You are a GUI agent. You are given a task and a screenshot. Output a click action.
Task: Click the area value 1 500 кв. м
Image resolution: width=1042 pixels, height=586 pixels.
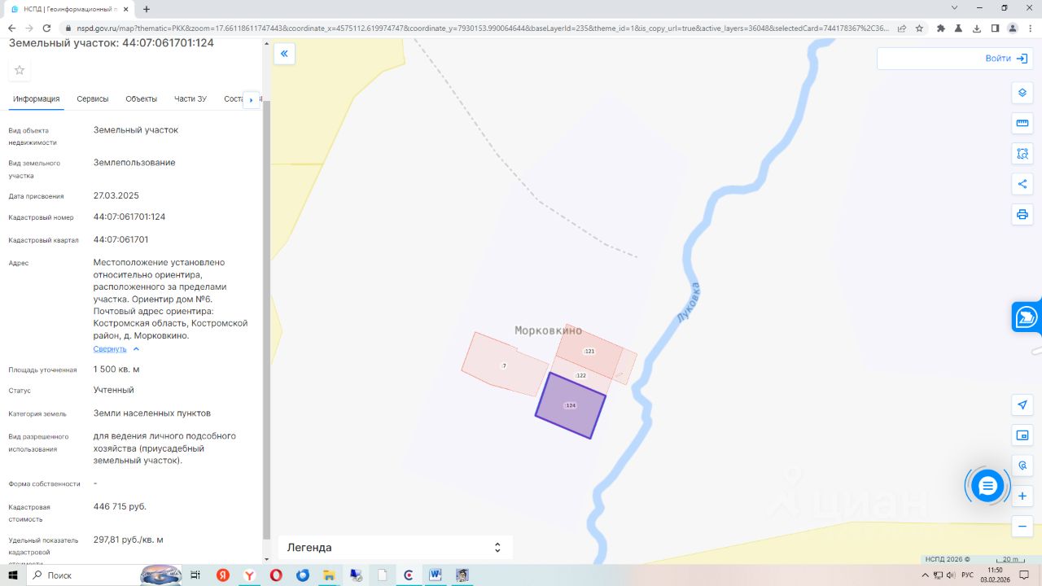pyautogui.click(x=116, y=369)
